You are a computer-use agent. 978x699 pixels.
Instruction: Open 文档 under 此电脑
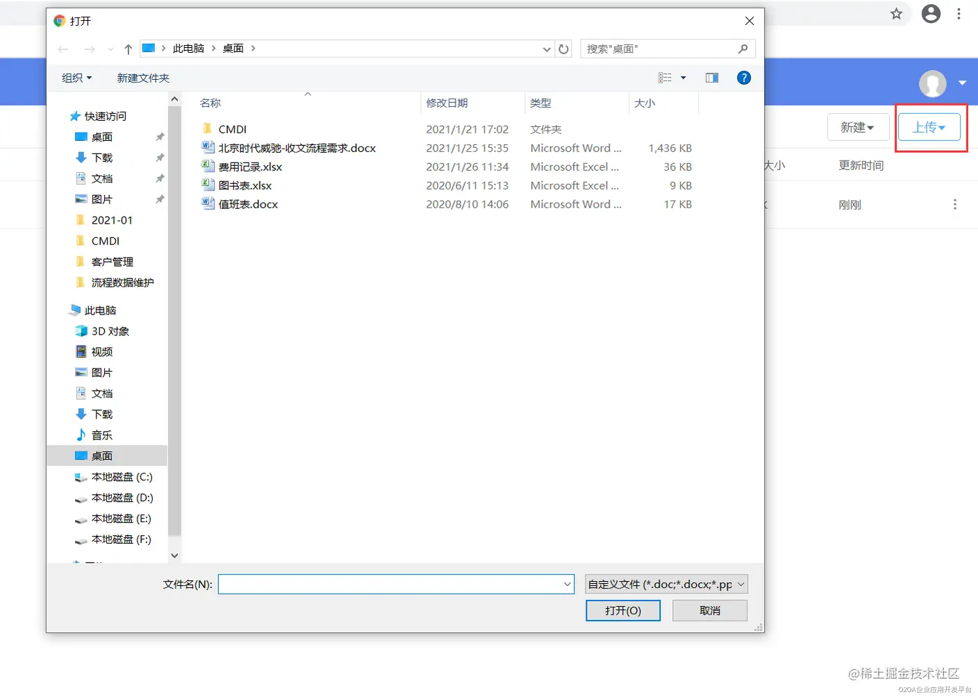[x=102, y=394]
